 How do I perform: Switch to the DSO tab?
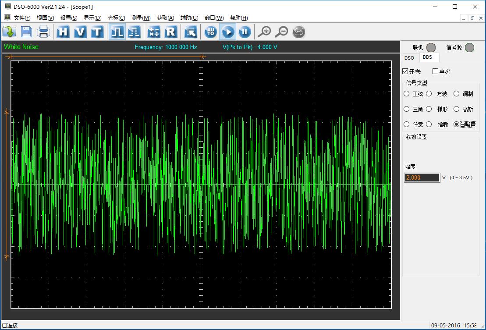(x=409, y=58)
